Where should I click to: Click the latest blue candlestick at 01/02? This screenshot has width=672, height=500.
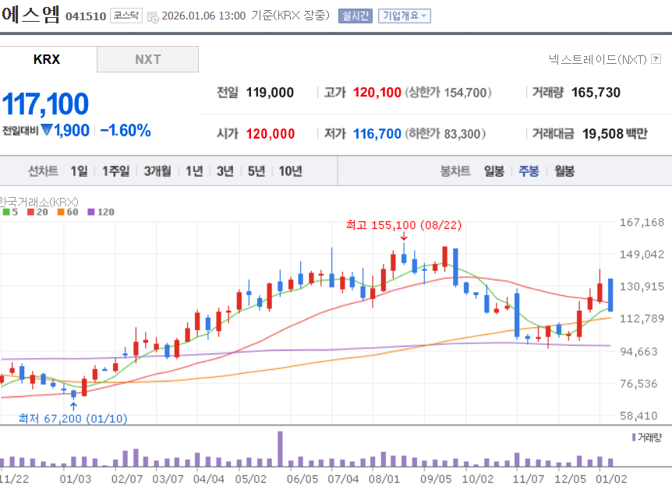[610, 295]
